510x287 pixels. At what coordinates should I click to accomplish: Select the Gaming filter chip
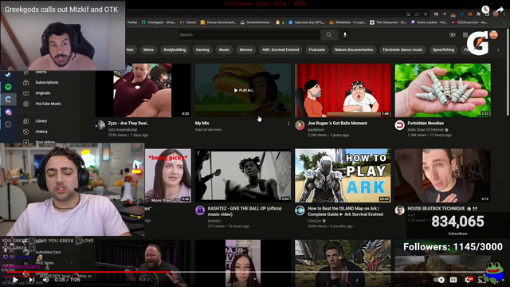[202, 49]
